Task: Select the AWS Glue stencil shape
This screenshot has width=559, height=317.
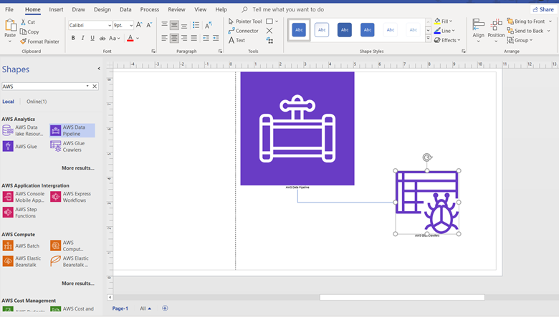Action: click(x=20, y=146)
